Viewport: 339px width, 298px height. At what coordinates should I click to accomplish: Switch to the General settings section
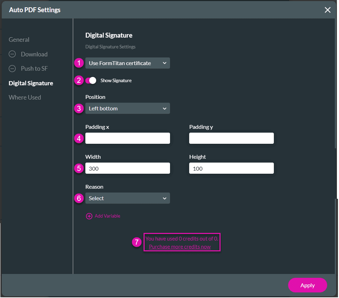(x=19, y=39)
